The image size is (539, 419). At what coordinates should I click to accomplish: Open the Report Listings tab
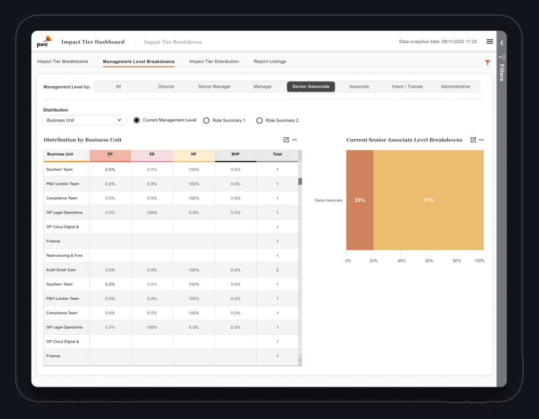[x=270, y=61]
